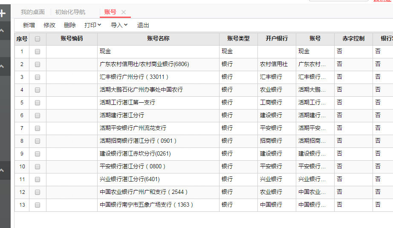Click 招商银行 in 开户银行 column

[271, 141]
